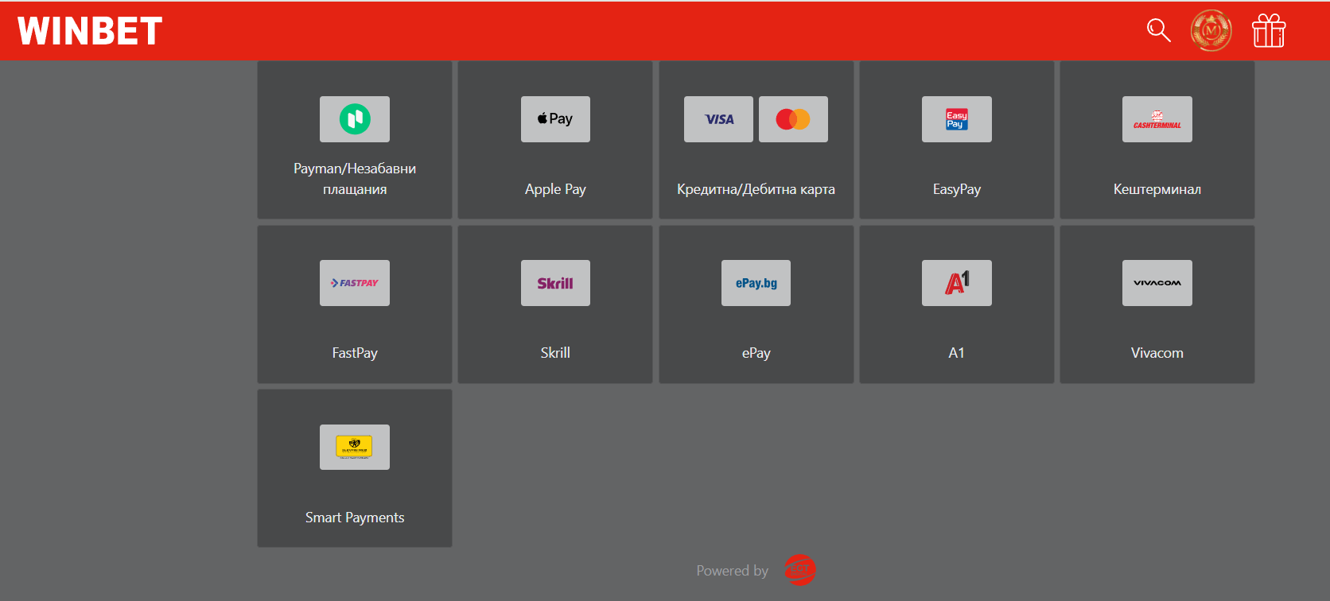Screen dimensions: 1330x601
Task: Select the ePay text label
Action: pyautogui.click(x=756, y=353)
